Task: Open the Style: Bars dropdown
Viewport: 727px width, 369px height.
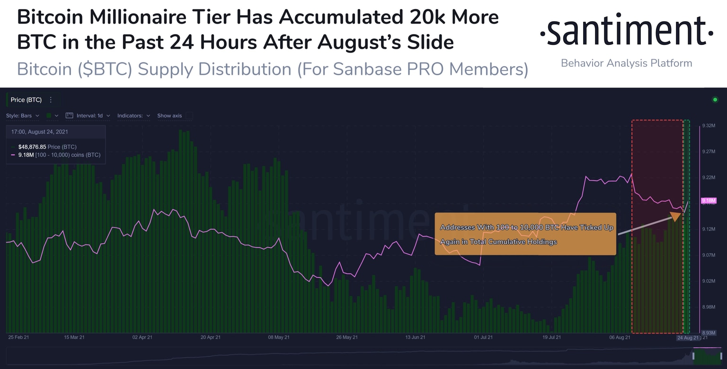Action: click(23, 115)
